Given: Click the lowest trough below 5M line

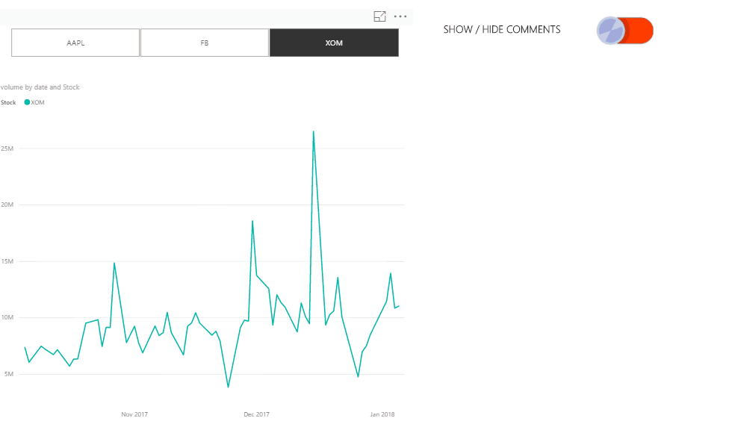Looking at the screenshot, I should pyautogui.click(x=228, y=387).
